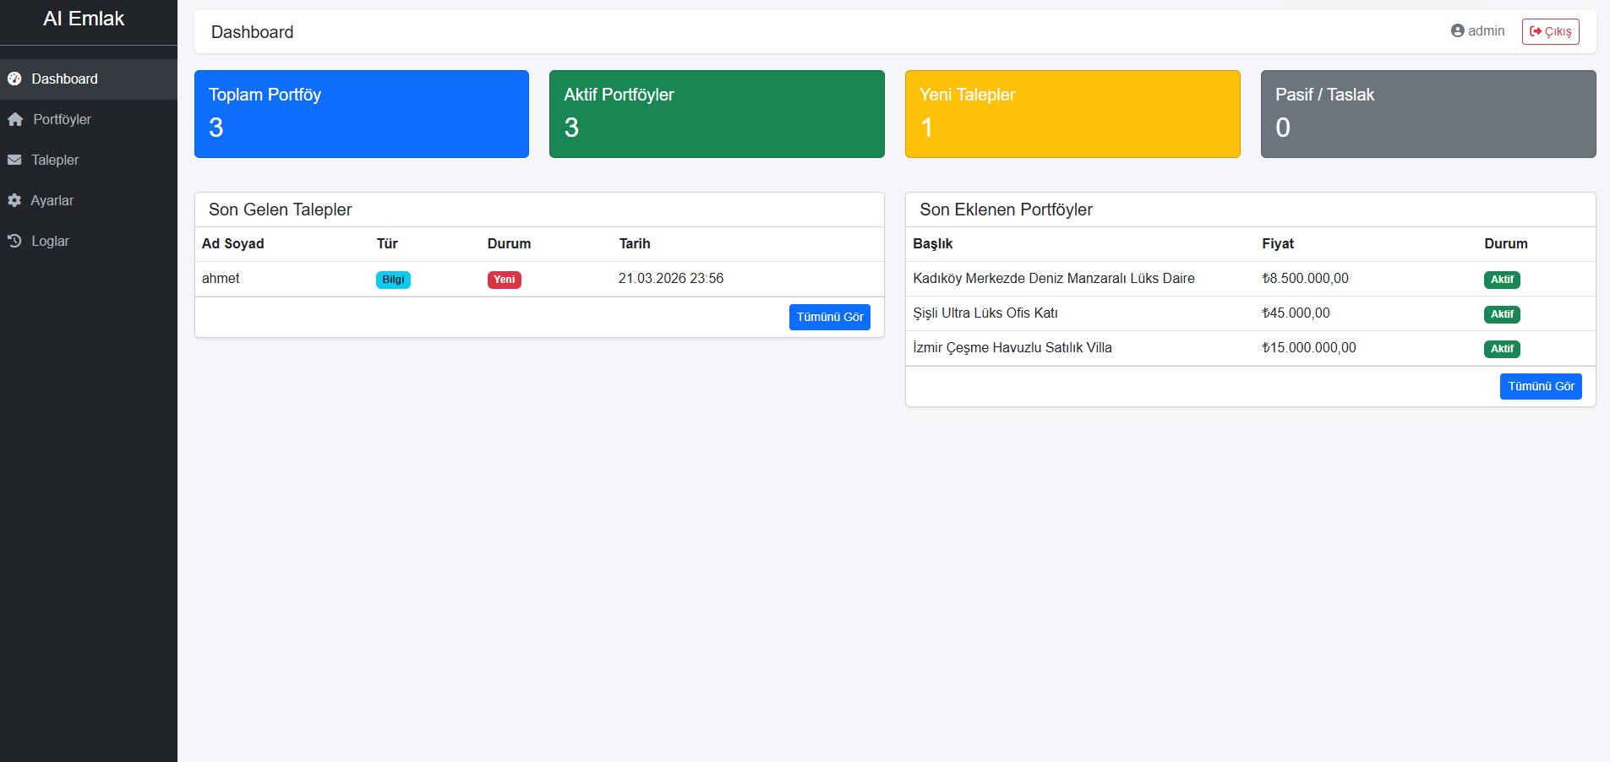View Loglar from the sidebar

click(89, 241)
